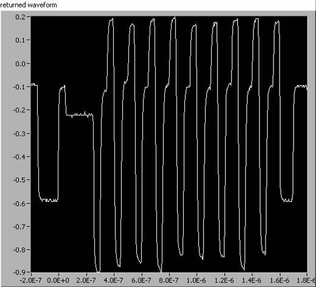
Task: Click the first low pulse bottom near -0.6
Action: pyautogui.click(x=49, y=200)
